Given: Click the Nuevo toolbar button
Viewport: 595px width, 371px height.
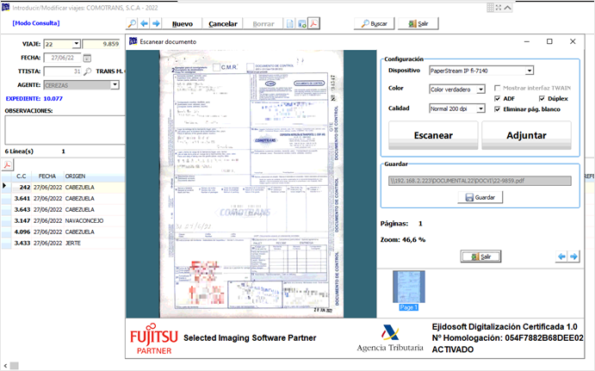Looking at the screenshot, I should tap(183, 23).
